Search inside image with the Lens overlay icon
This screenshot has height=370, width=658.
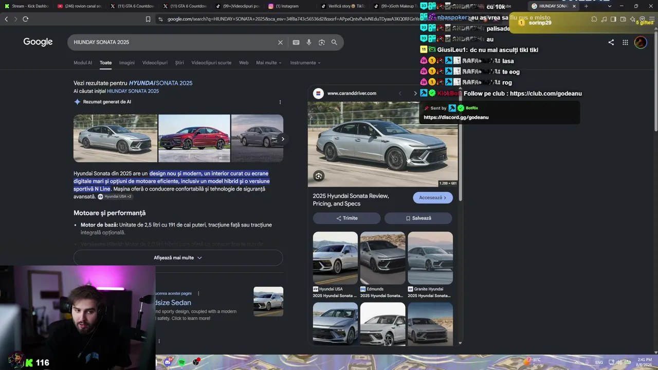click(319, 176)
